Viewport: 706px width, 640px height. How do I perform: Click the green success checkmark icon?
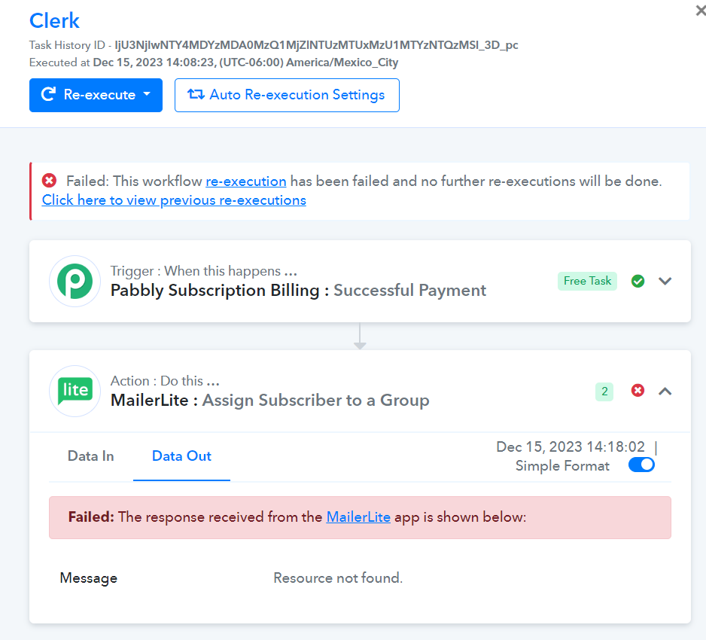(x=638, y=281)
